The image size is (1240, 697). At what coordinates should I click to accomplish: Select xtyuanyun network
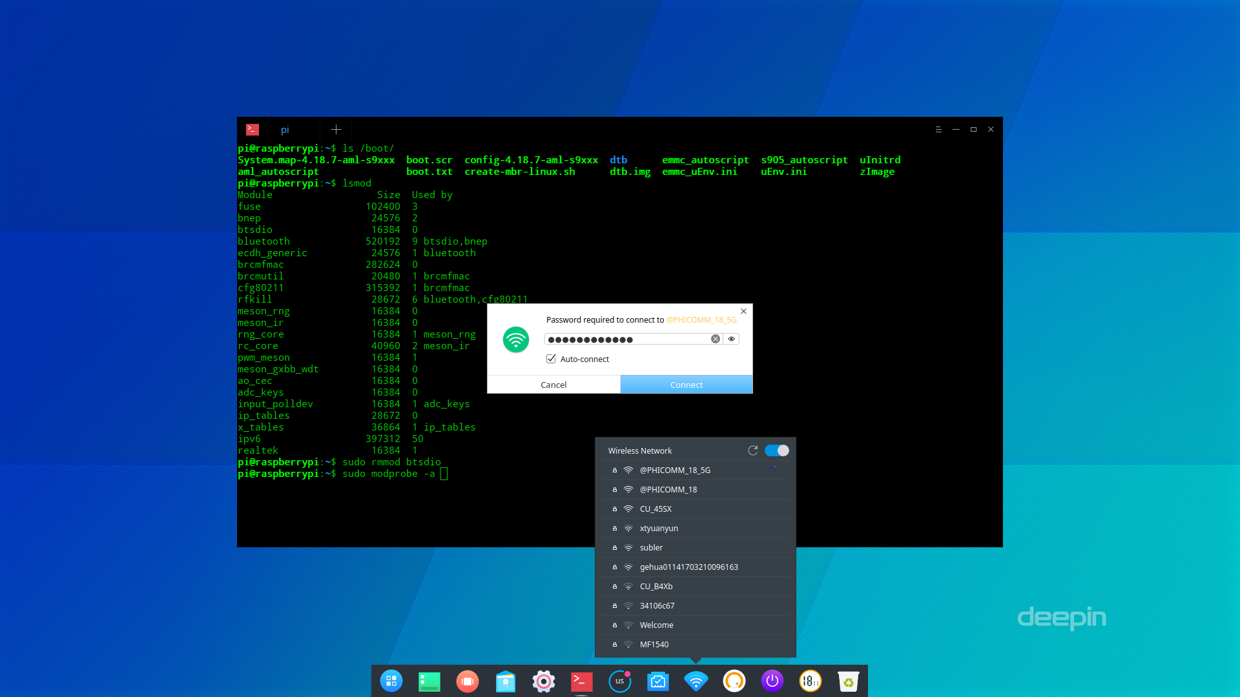click(x=696, y=529)
